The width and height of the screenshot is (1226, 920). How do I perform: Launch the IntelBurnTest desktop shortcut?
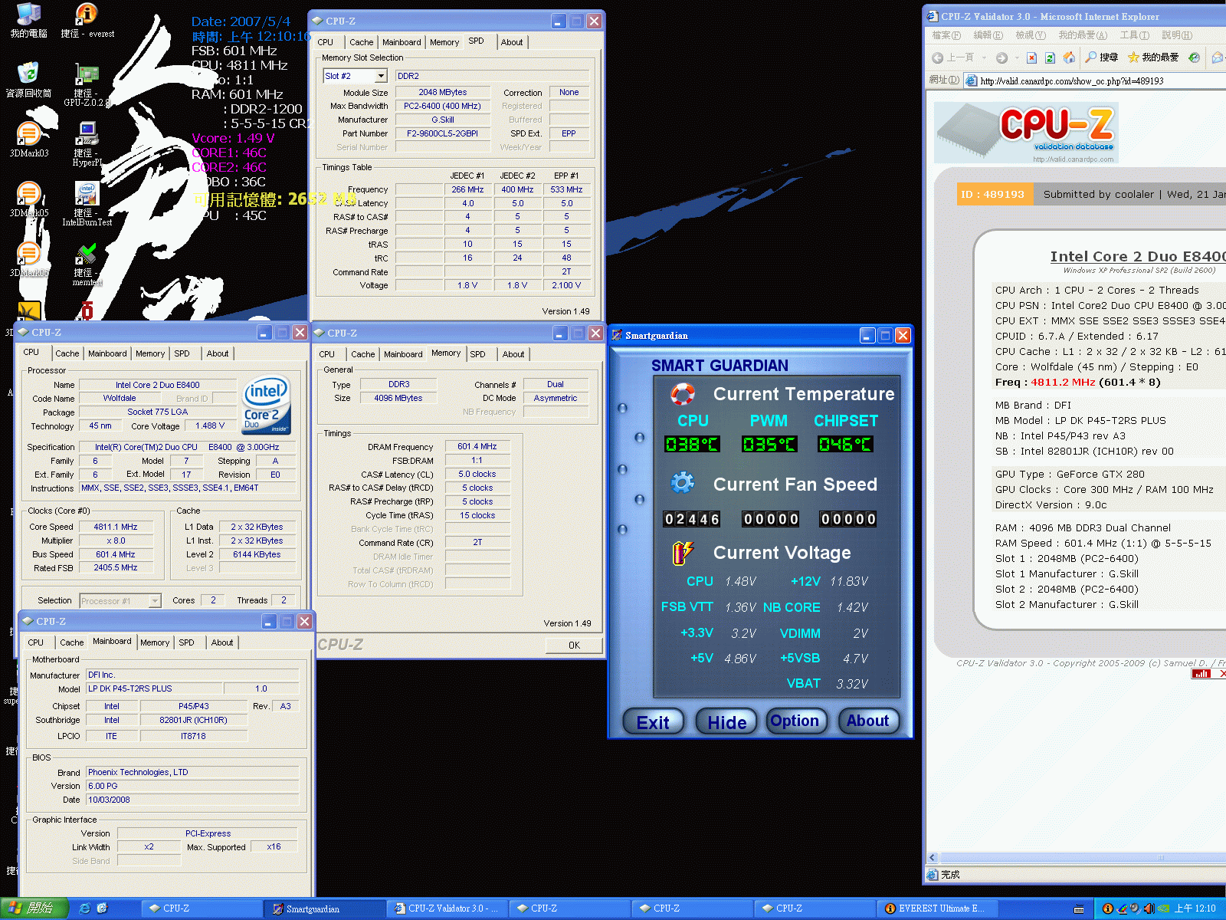pyautogui.click(x=87, y=204)
